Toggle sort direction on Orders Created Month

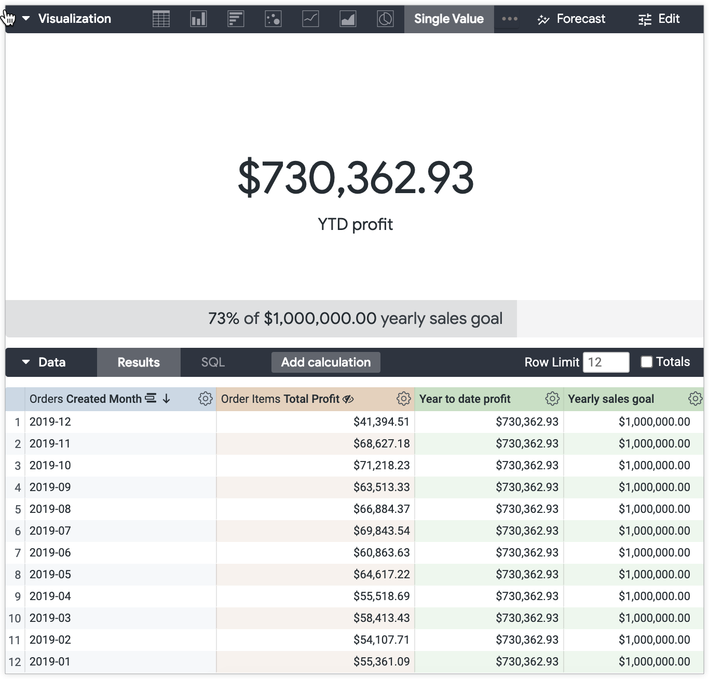click(x=166, y=399)
